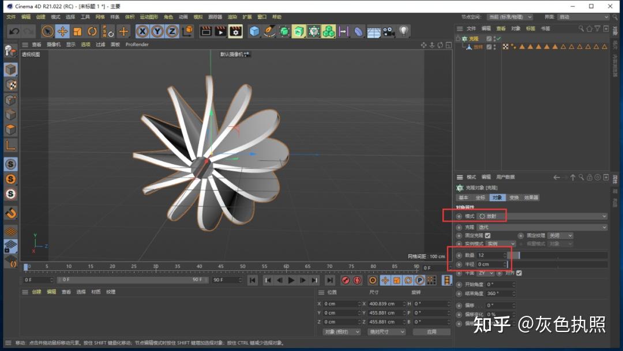Screen dimensions: 623x351
Task: Open the 对象 (相对) coordinate dropdown
Action: [341, 331]
